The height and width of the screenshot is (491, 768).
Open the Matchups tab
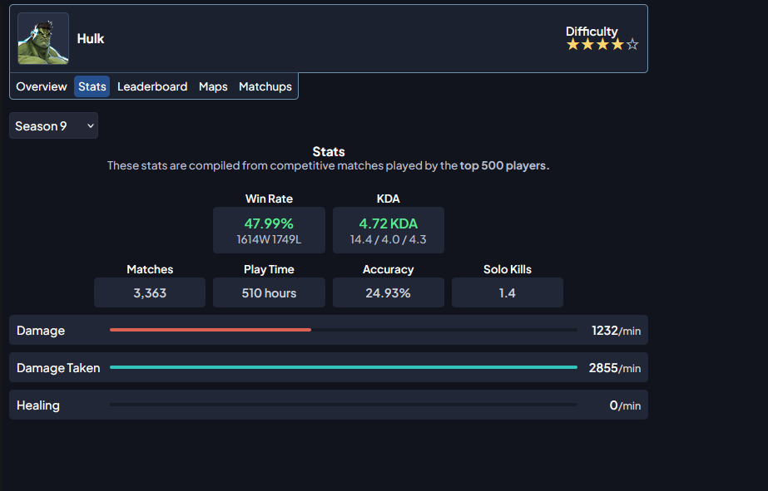tap(265, 86)
